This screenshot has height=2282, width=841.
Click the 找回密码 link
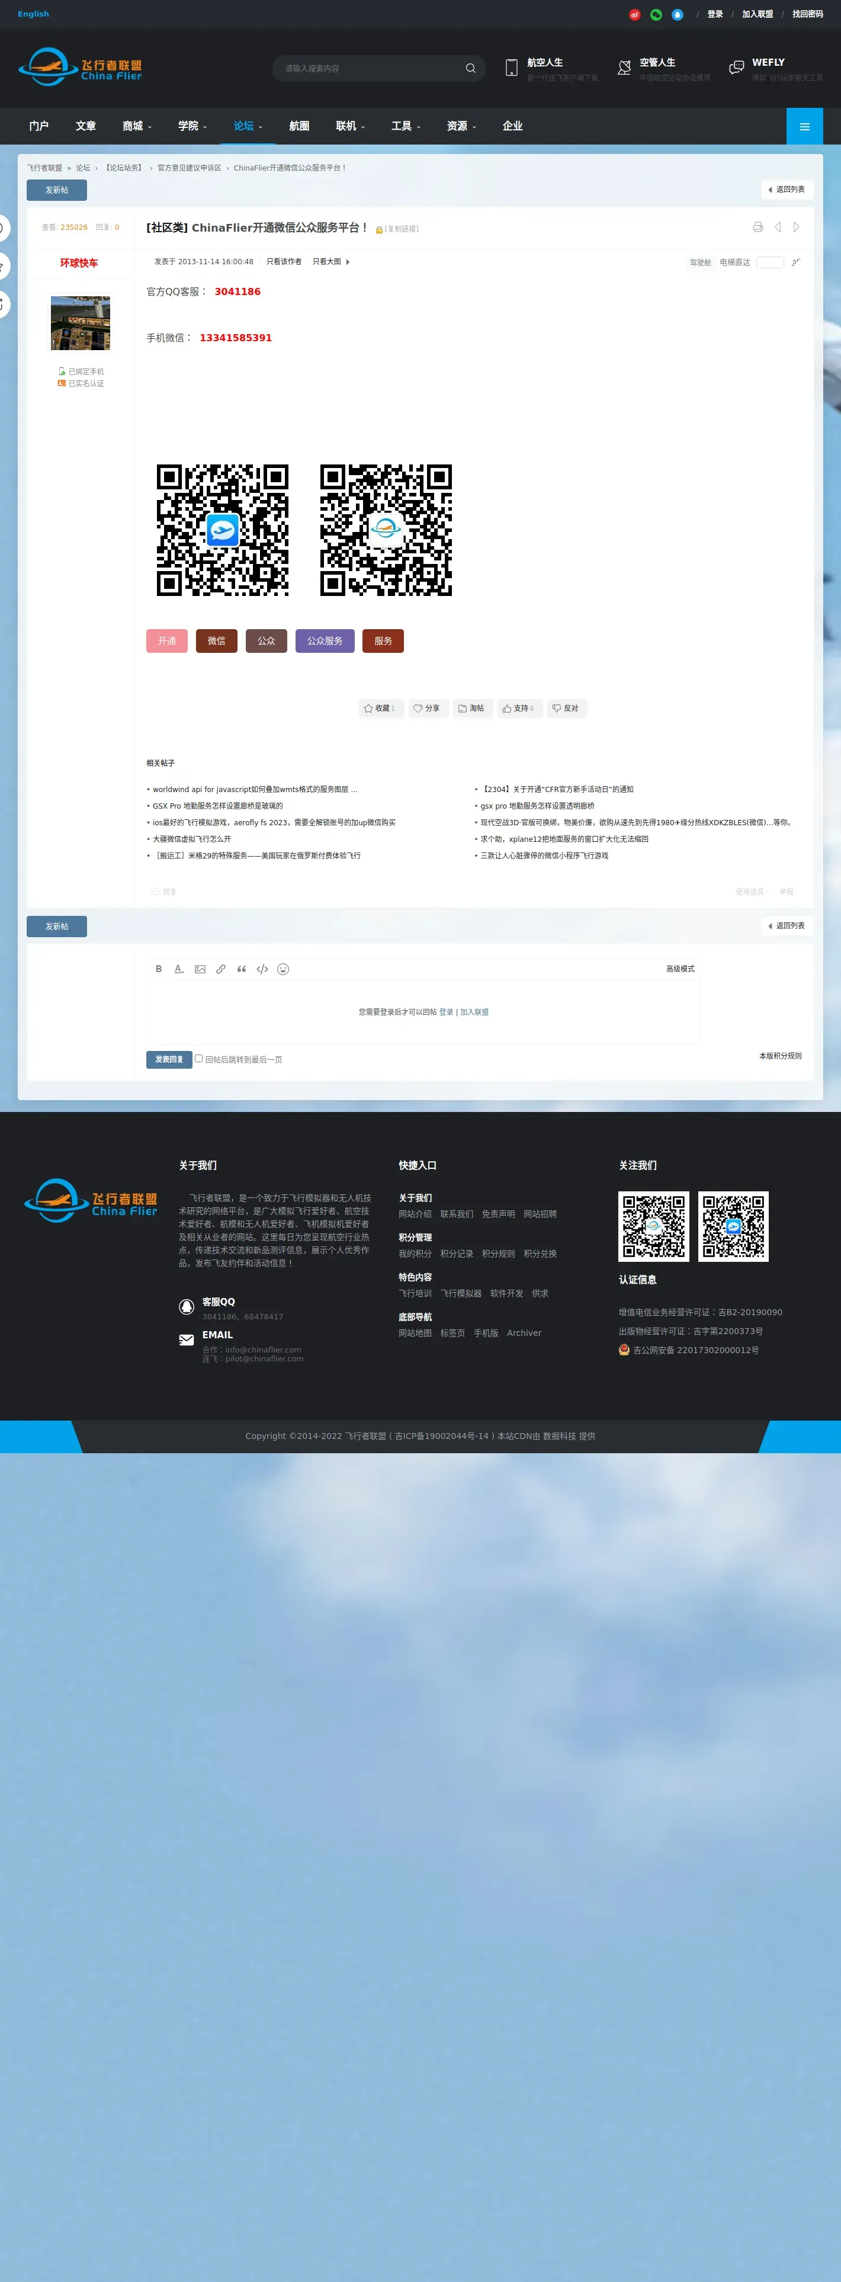(807, 14)
